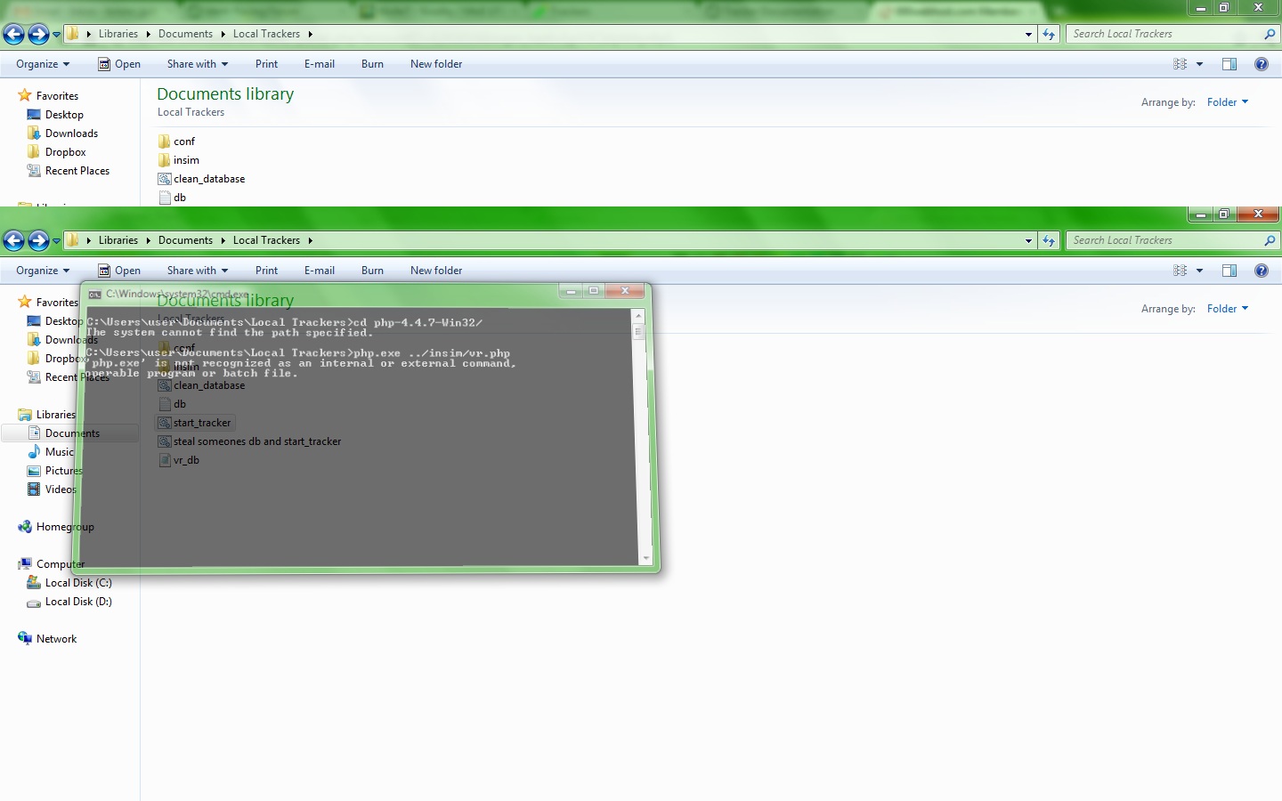Go back in the lower Explorer window
Viewport: 1282px width, 801px height.
pyautogui.click(x=13, y=240)
